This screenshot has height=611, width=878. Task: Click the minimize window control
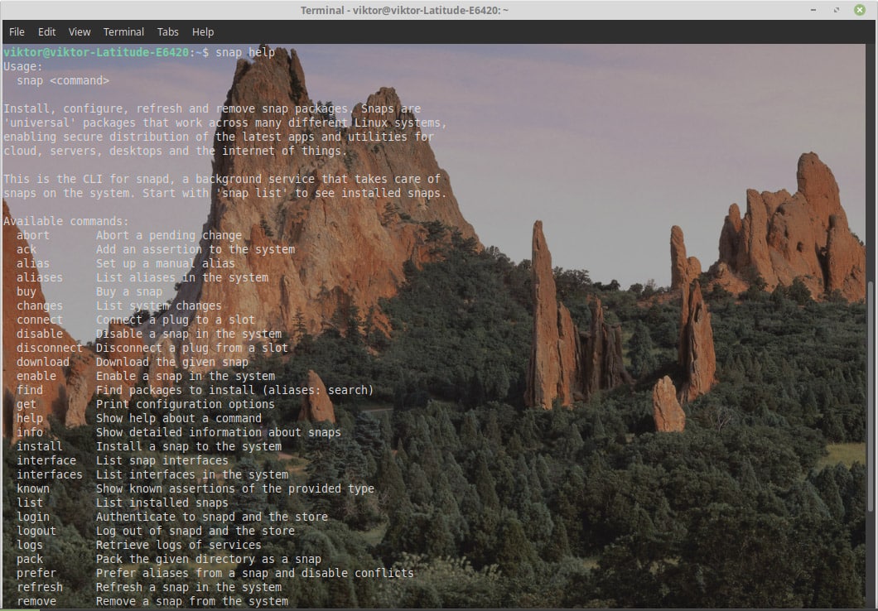814,9
